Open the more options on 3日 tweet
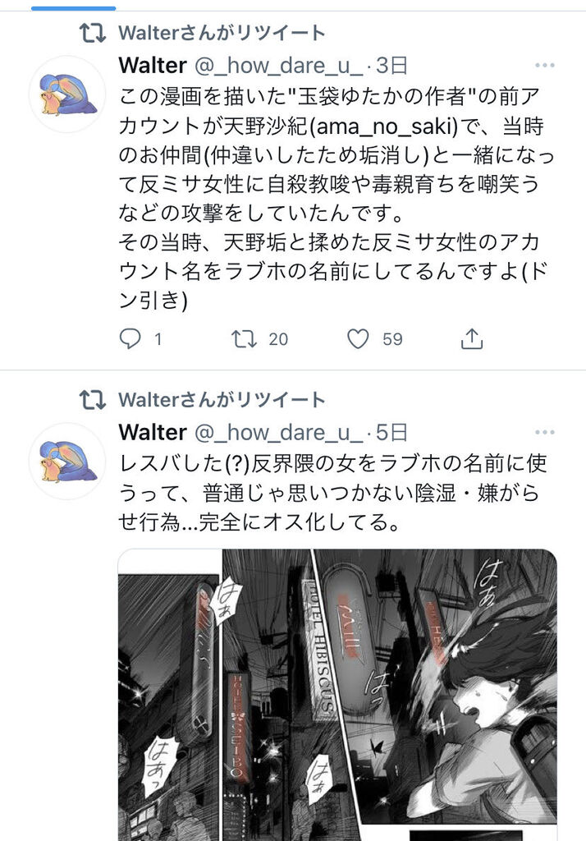This screenshot has width=586, height=841. tap(545, 66)
